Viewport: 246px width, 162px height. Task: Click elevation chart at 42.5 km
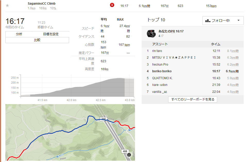coord(100,88)
